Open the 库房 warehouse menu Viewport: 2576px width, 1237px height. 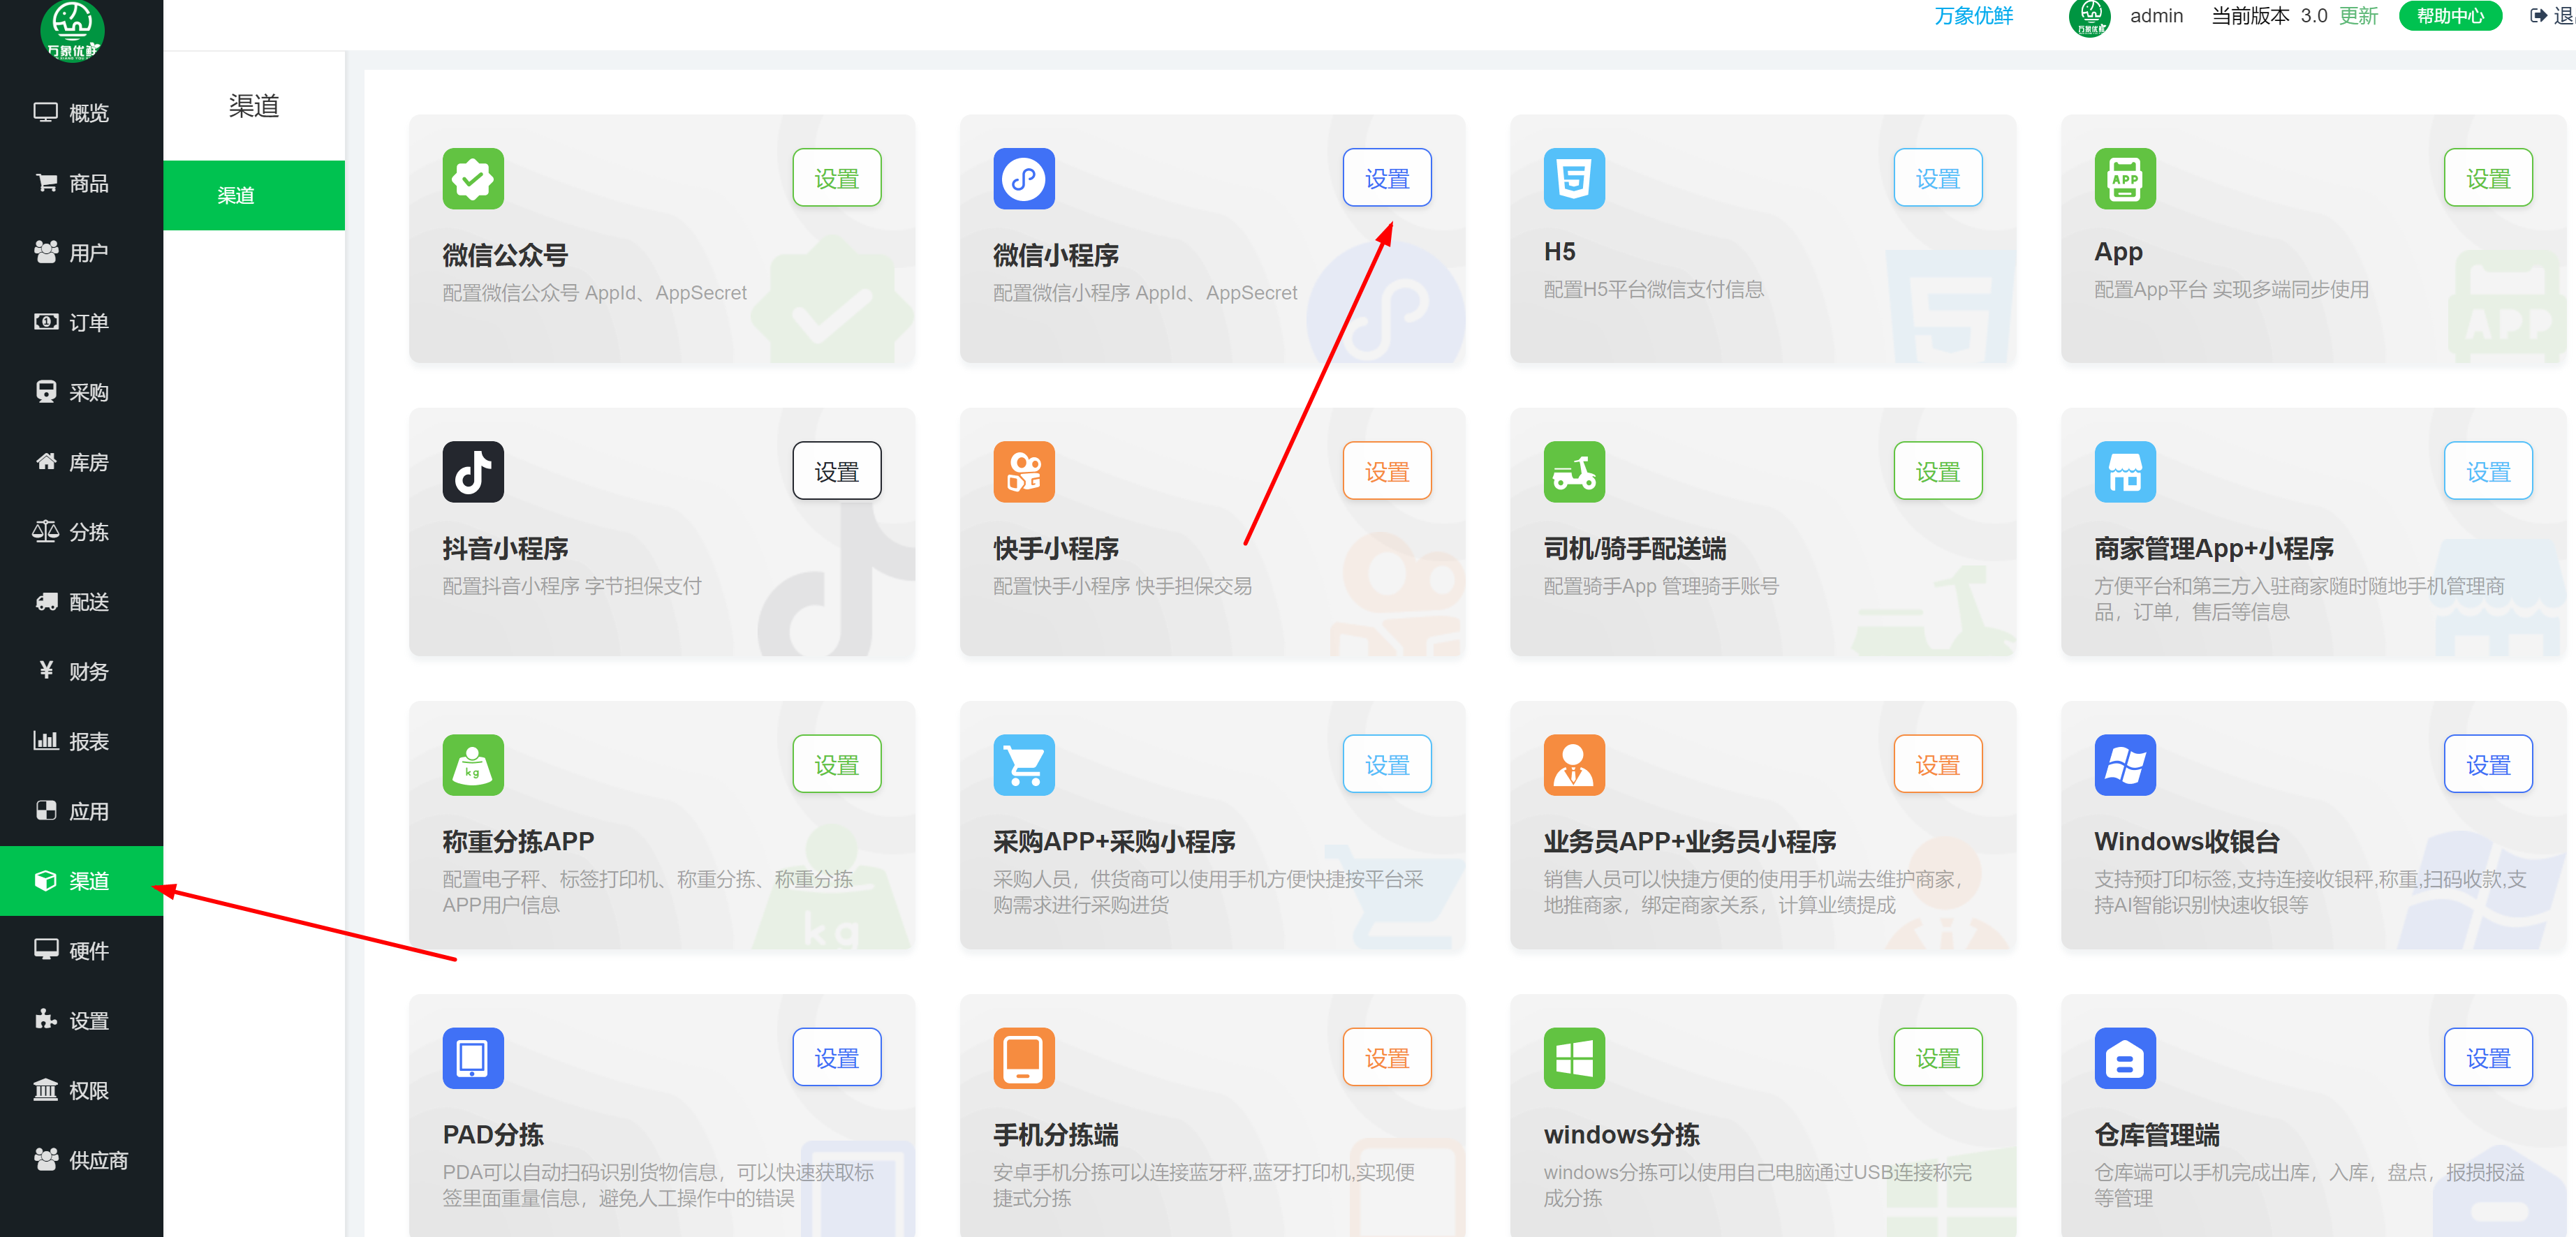tap(81, 462)
